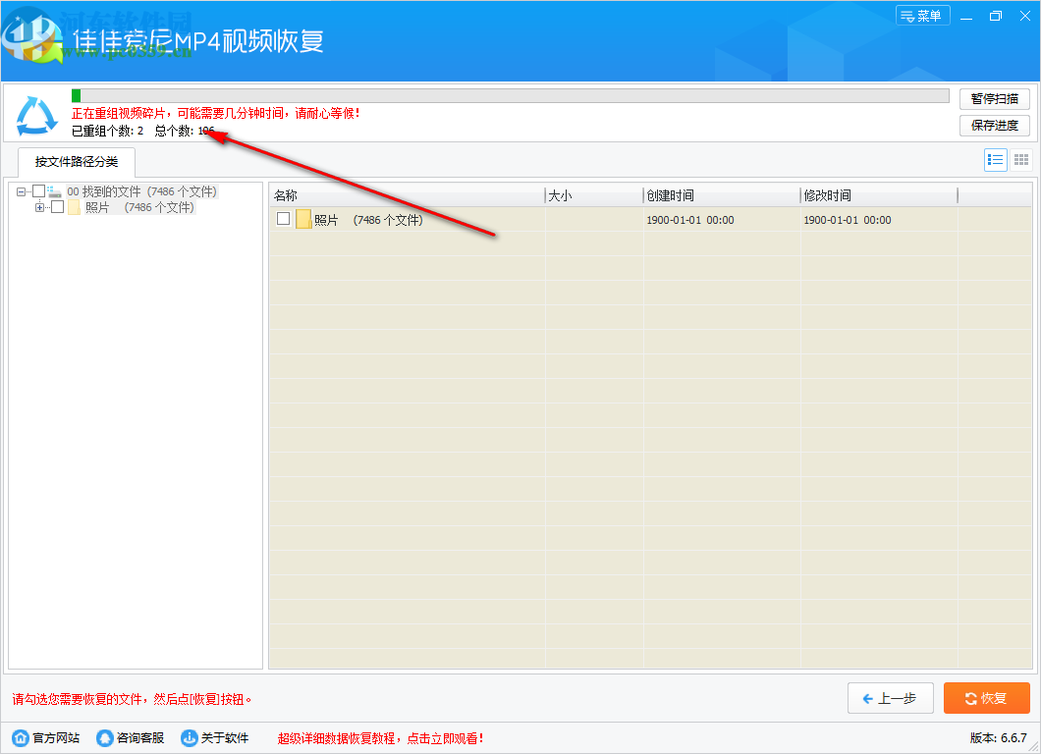Sort by 大小 column header

click(x=593, y=195)
